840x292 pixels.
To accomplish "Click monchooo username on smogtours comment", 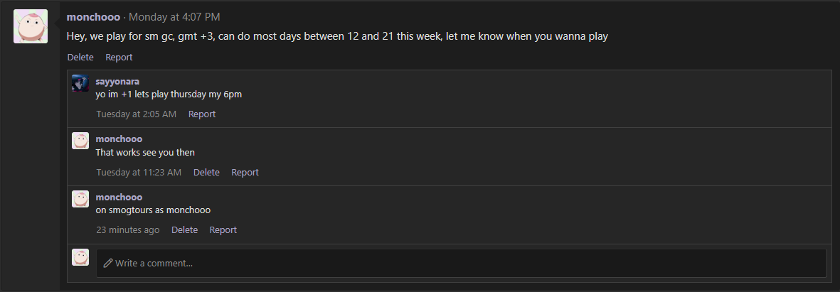I will tap(119, 197).
